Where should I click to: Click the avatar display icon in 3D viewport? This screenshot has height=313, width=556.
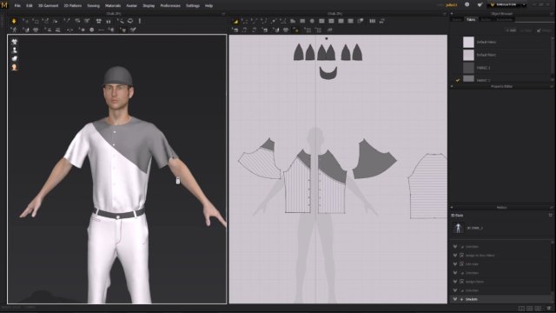coord(15,50)
